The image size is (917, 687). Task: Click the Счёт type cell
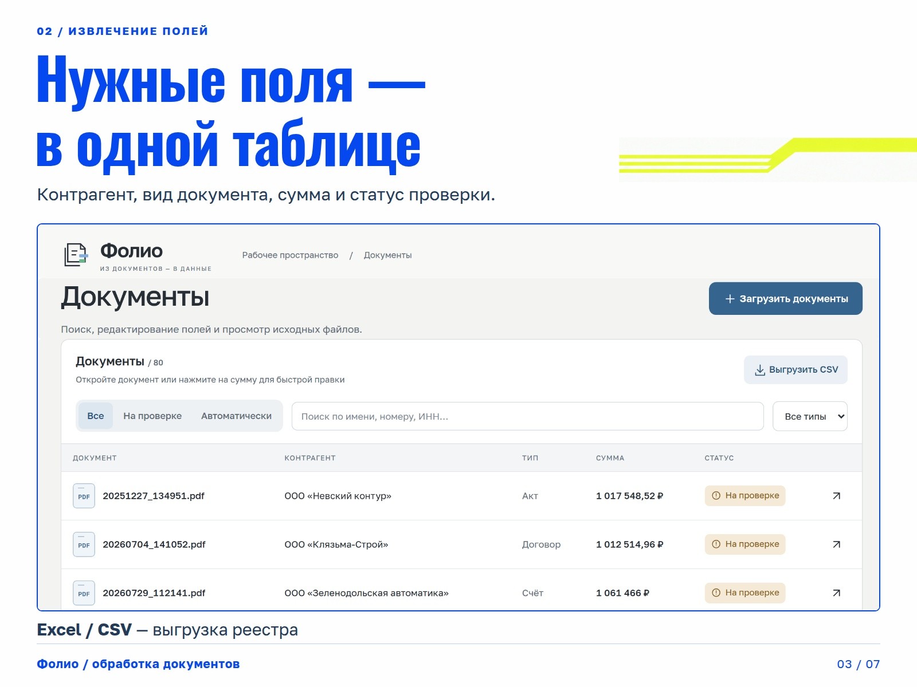coord(532,593)
